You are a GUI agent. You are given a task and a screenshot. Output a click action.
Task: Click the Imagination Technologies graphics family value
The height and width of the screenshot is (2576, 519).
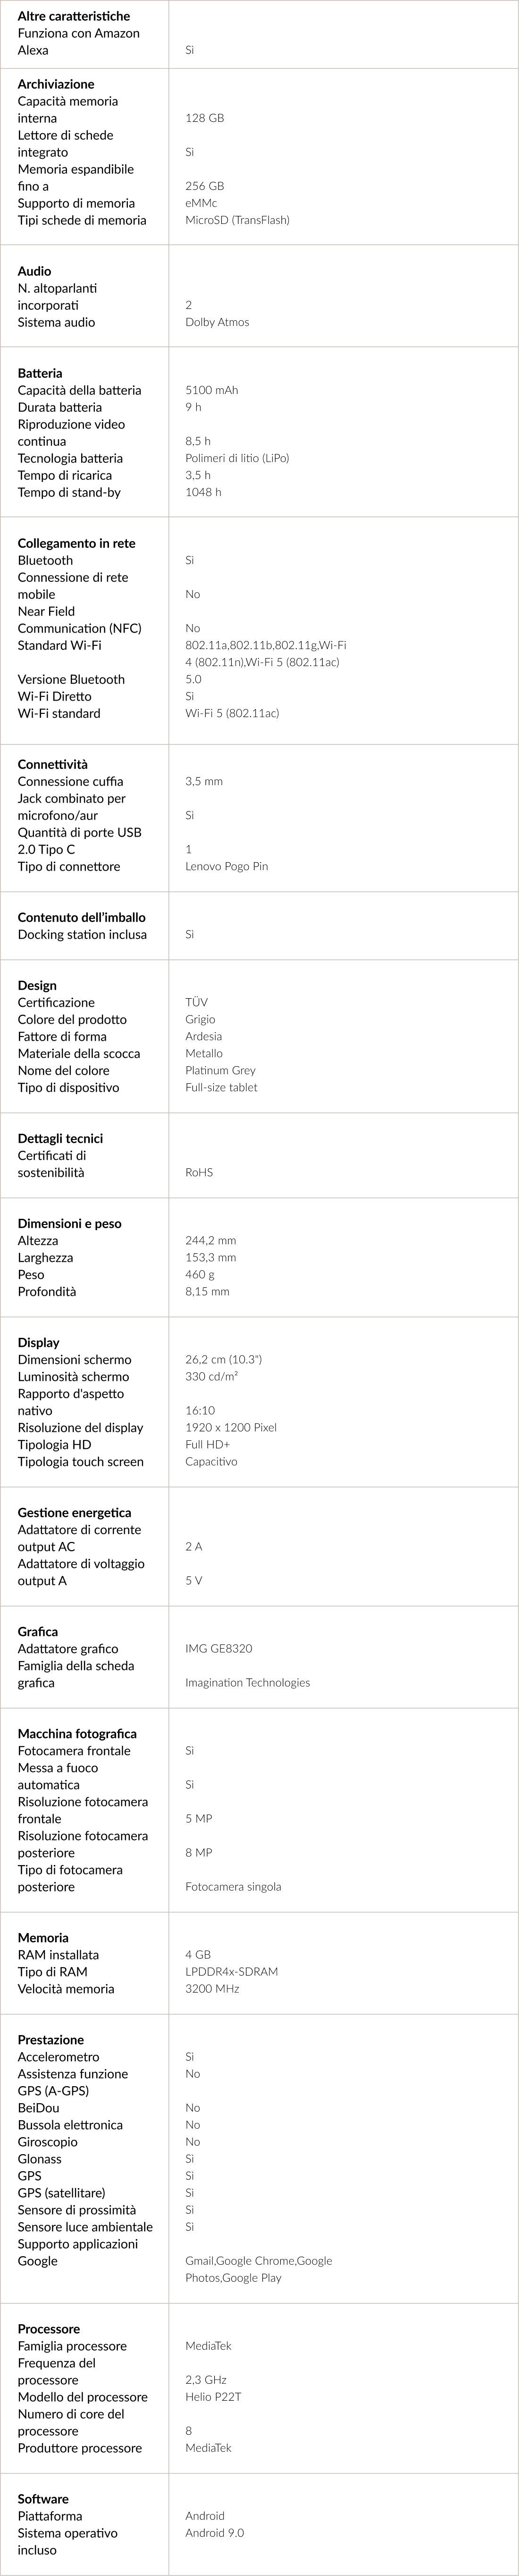click(x=248, y=1682)
